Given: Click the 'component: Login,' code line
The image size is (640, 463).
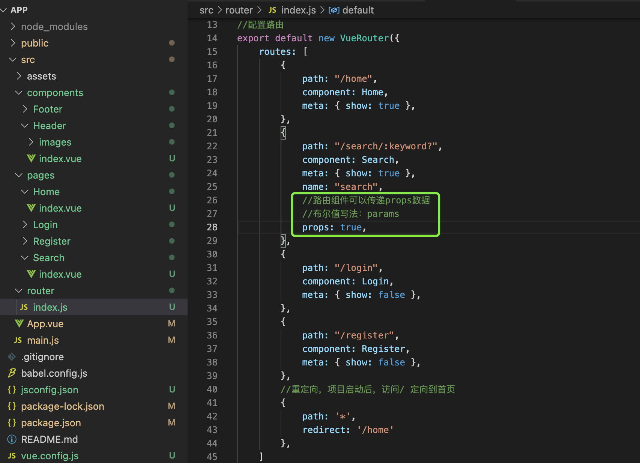Looking at the screenshot, I should (x=348, y=281).
